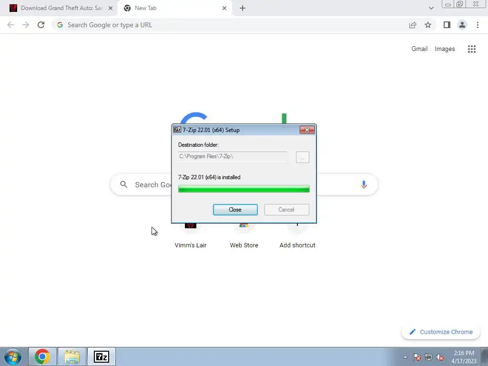
Task: Show hidden tray icons arrow
Action: (405, 357)
